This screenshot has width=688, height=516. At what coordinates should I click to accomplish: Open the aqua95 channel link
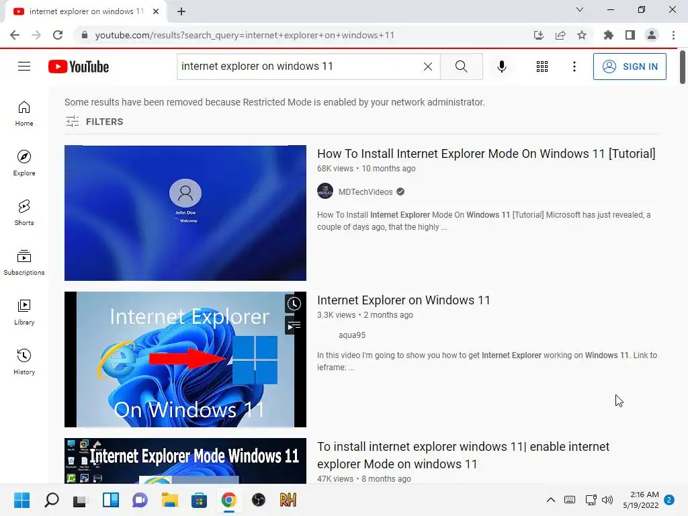click(352, 335)
